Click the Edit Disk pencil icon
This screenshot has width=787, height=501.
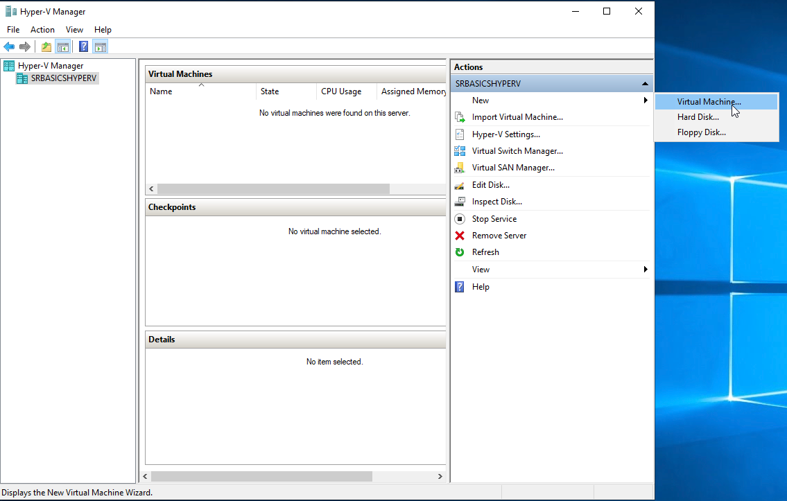point(460,186)
